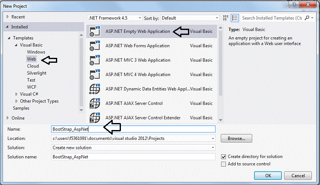Click the ASP.NET AJAX Server Control icon

point(95,103)
